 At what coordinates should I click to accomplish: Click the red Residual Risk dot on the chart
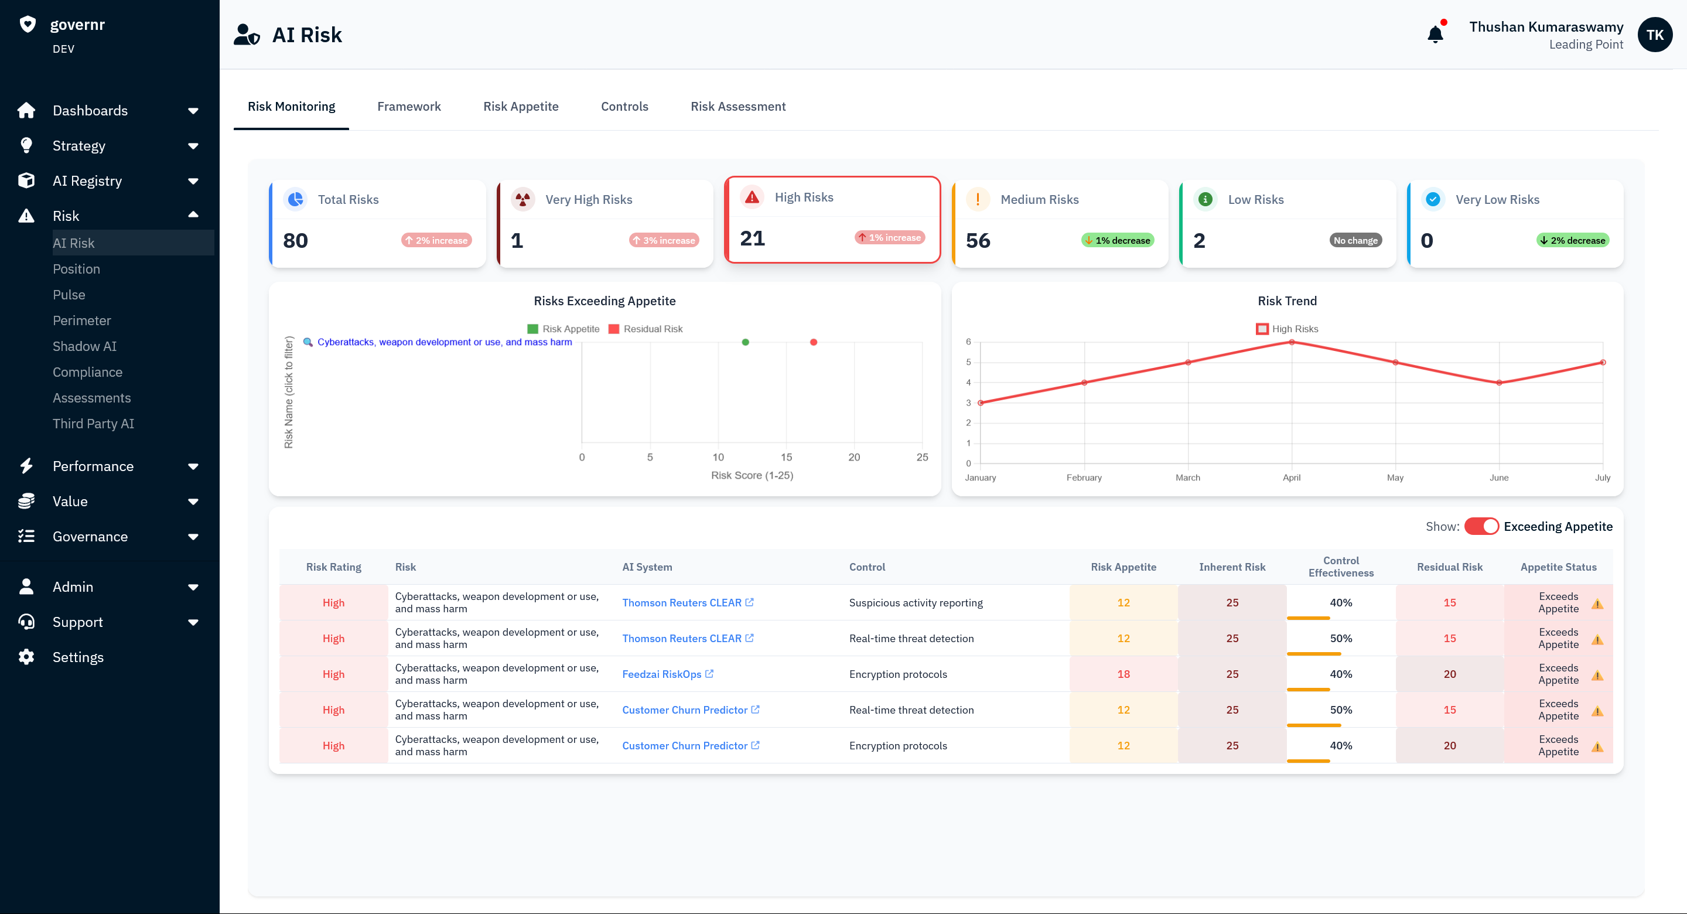coord(814,342)
